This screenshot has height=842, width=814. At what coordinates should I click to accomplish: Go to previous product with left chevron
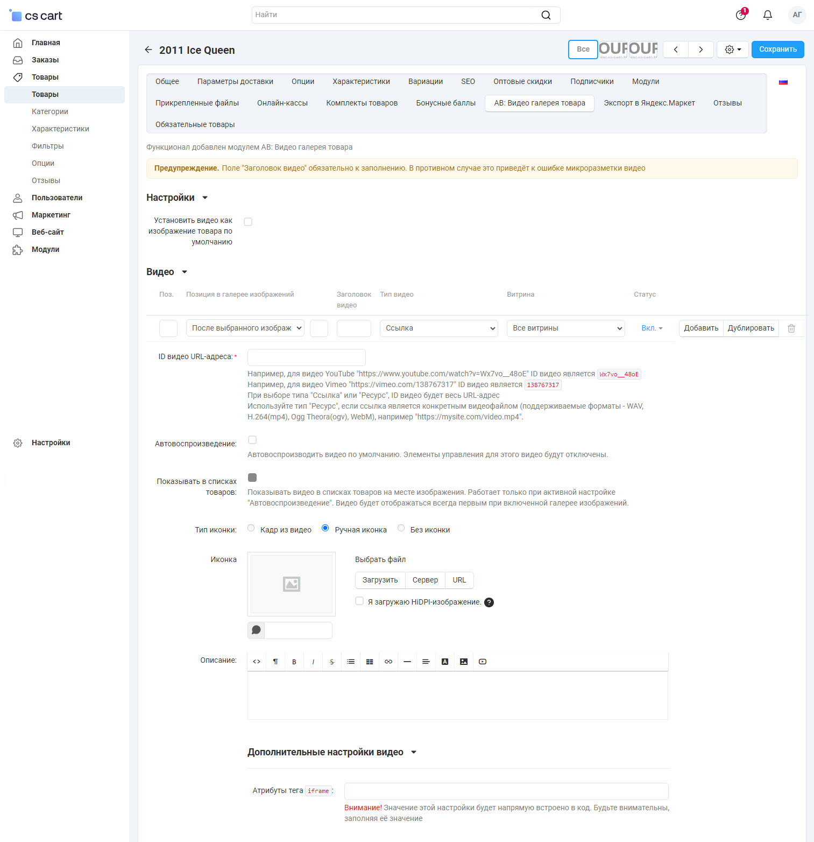coord(676,50)
